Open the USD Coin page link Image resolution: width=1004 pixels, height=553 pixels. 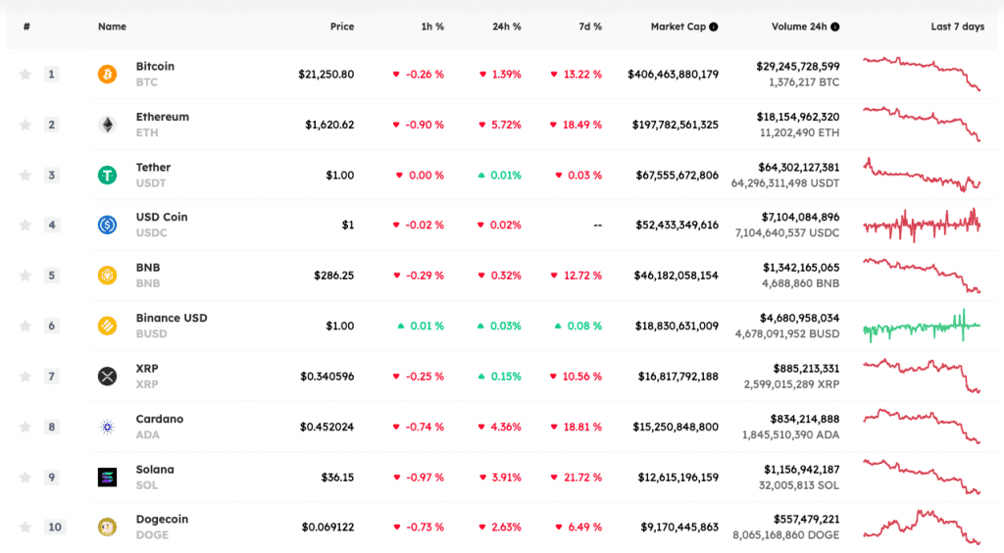click(162, 217)
